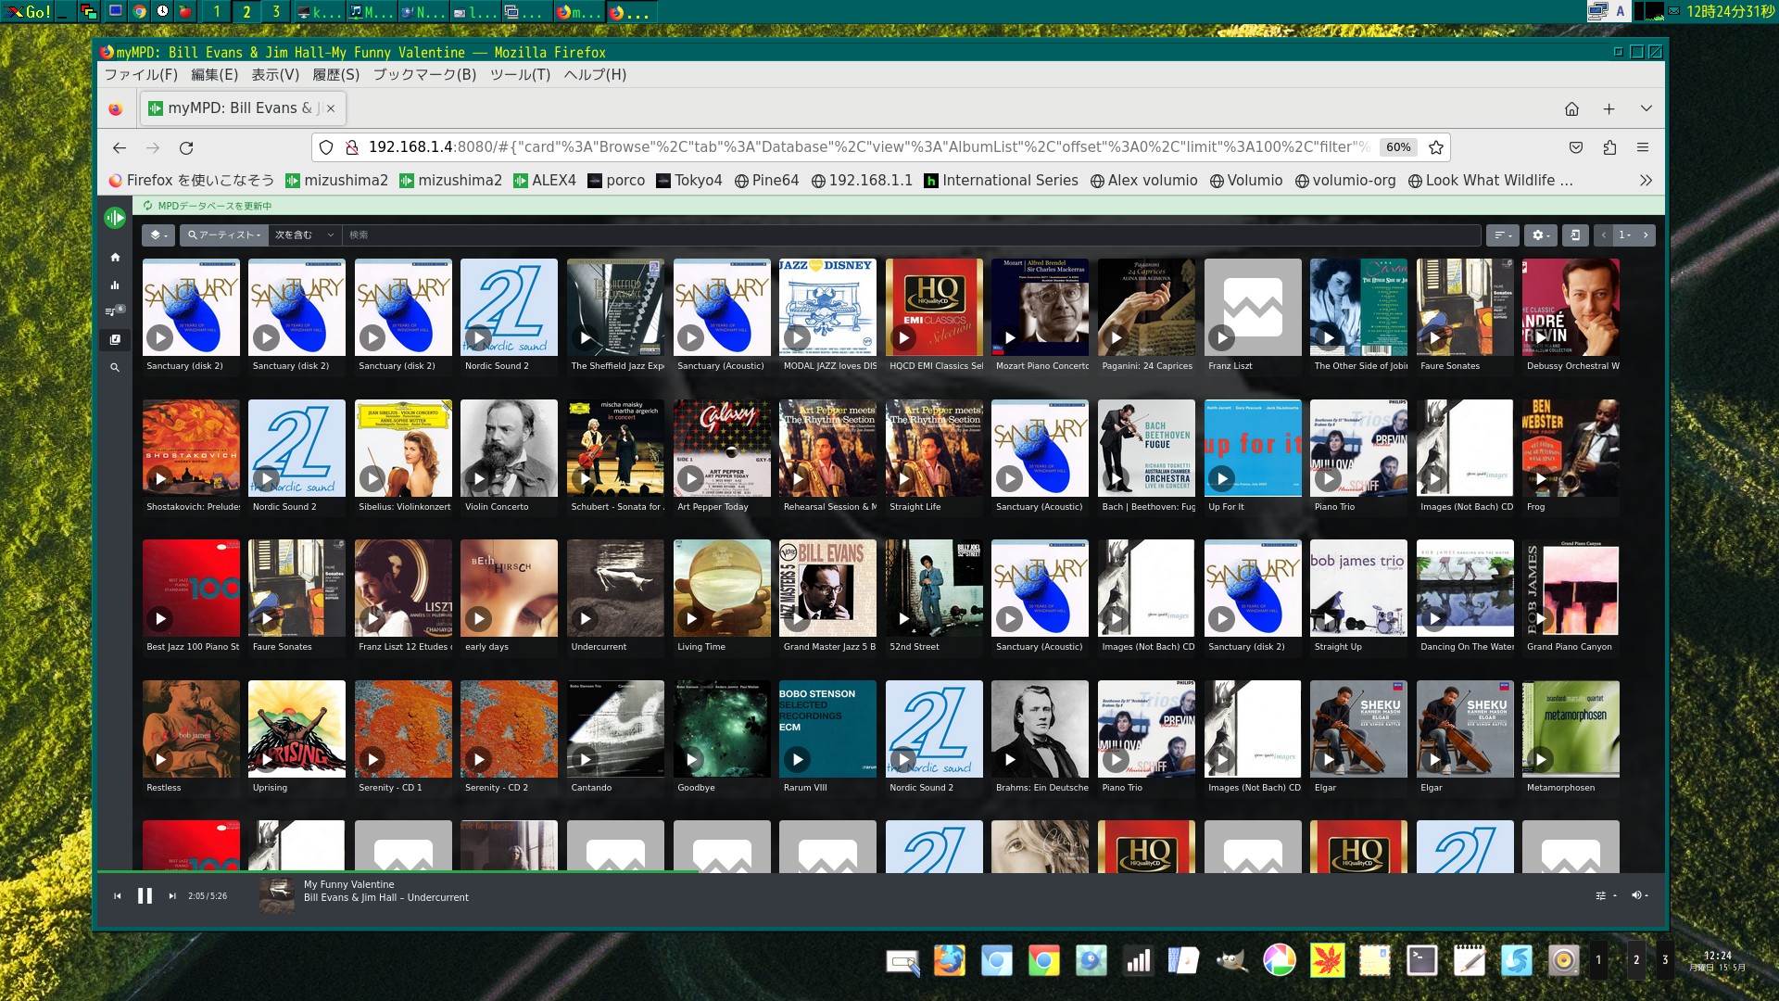Screen dimensions: 1779x1001
Task: Play the Undercurrent album cover button
Action: pos(586,618)
